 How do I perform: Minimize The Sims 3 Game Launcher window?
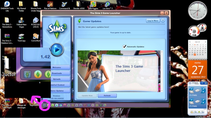click(162, 13)
